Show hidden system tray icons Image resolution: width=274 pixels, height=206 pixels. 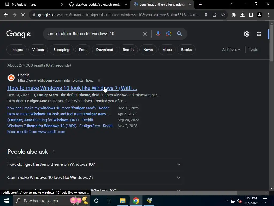226,201
